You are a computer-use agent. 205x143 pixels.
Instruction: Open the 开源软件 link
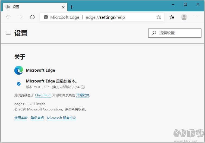point(83,95)
